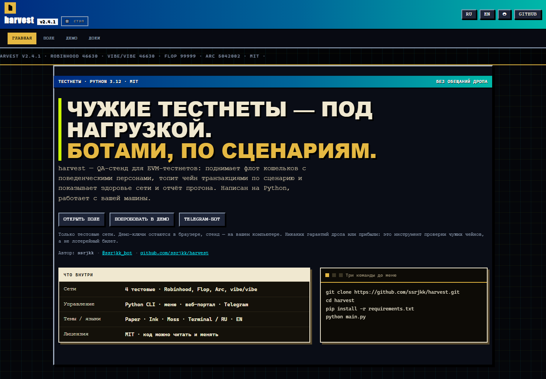Image resolution: width=546 pixels, height=379 pixels.
Task: Open the TELEGRAM-БОТ button
Action: 202,219
